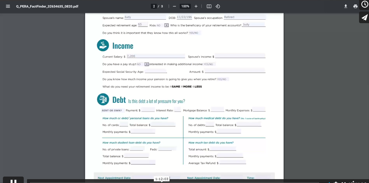Click the housing Payment field
369x183 pixels.
(x=148, y=110)
